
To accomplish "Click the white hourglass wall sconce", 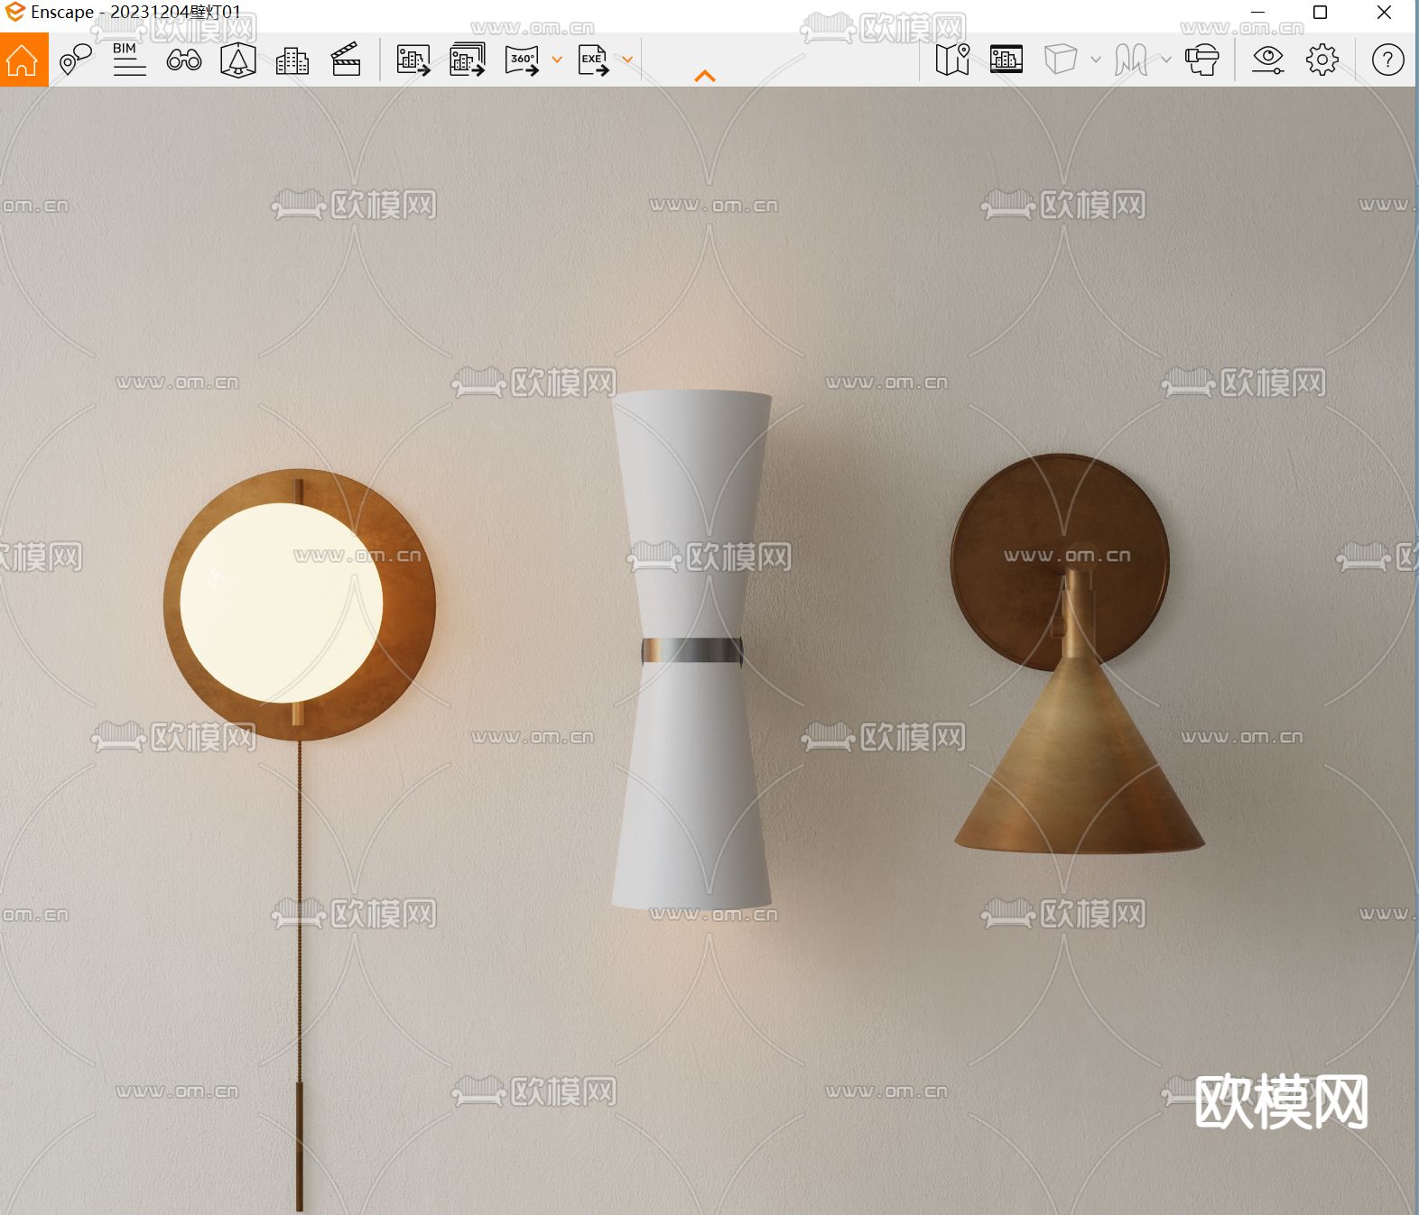I will (692, 649).
